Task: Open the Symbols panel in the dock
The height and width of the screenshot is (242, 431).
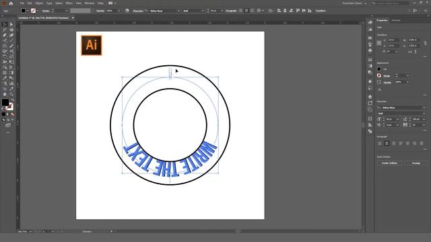Action: tap(370, 50)
